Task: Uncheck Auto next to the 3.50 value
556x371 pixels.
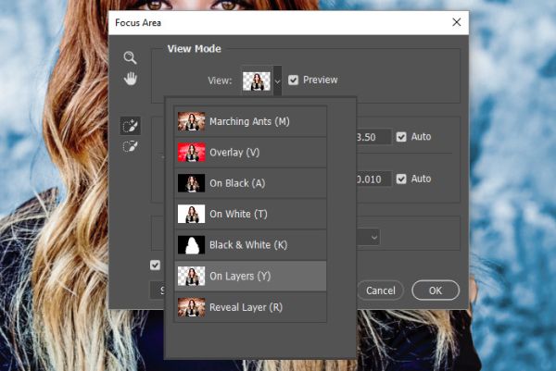Action: 401,137
